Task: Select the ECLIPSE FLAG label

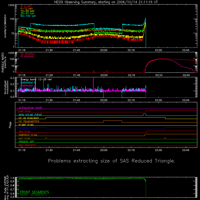Action: point(27,128)
